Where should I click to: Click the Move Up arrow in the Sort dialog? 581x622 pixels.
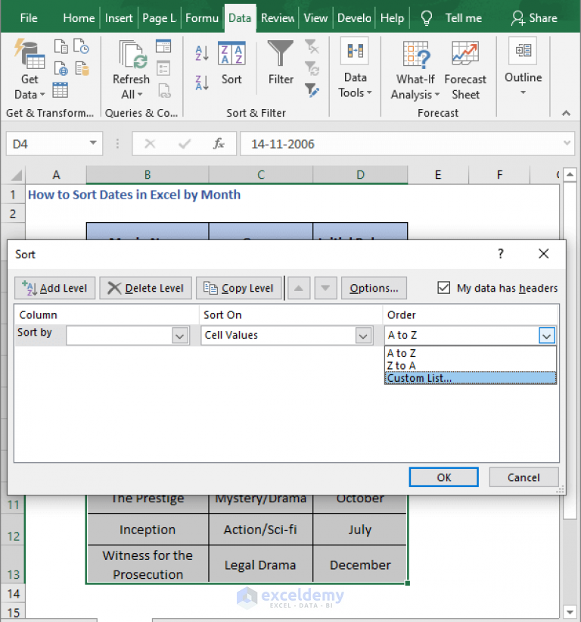coord(299,288)
